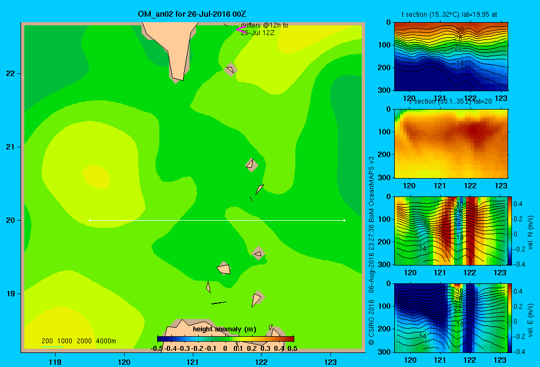The width and height of the screenshot is (540, 367).
Task: Click longitude label 122 on main map axis
Action: pos(262,362)
